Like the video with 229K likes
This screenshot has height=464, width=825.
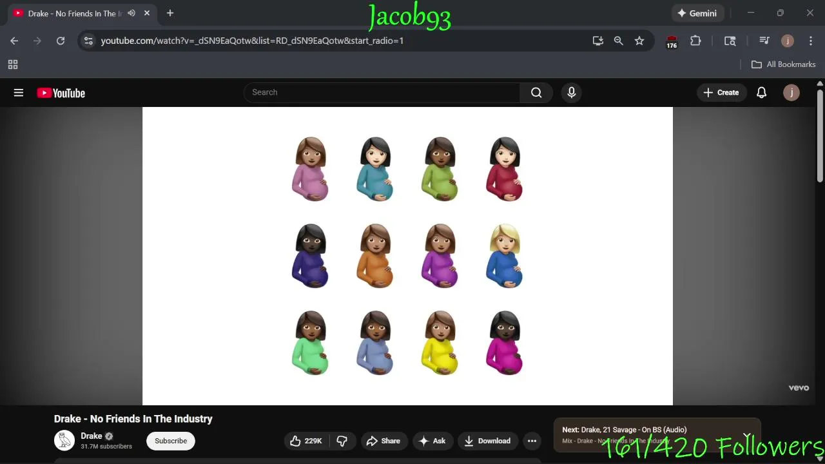point(306,441)
